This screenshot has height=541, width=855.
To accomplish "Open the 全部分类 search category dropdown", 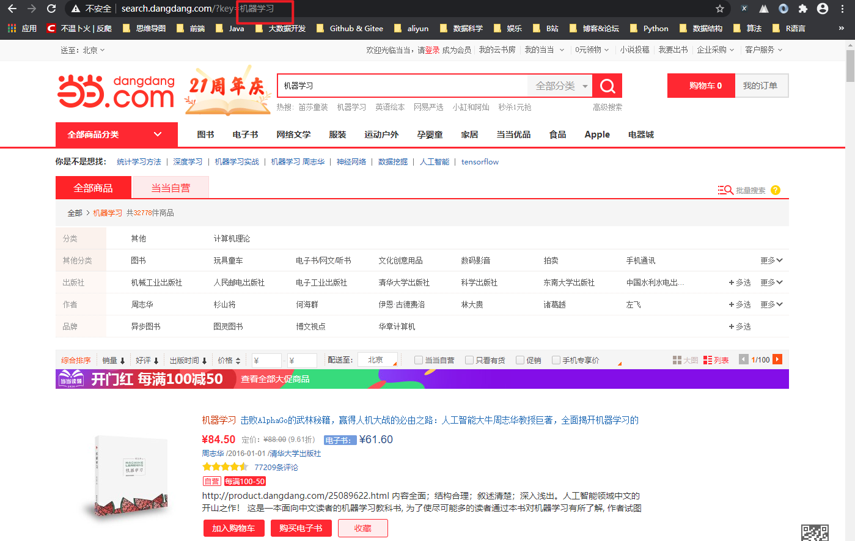I will pyautogui.click(x=560, y=86).
